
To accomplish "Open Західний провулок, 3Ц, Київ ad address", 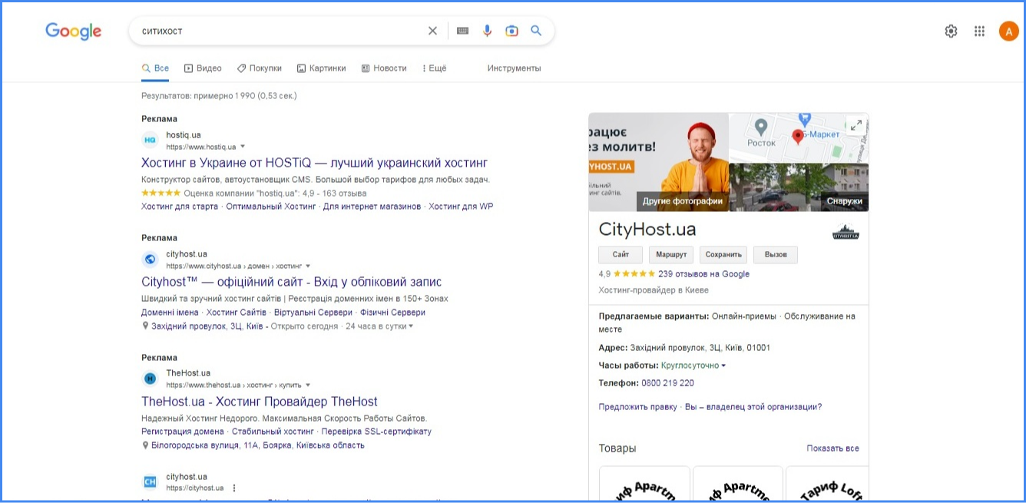I will [x=207, y=326].
